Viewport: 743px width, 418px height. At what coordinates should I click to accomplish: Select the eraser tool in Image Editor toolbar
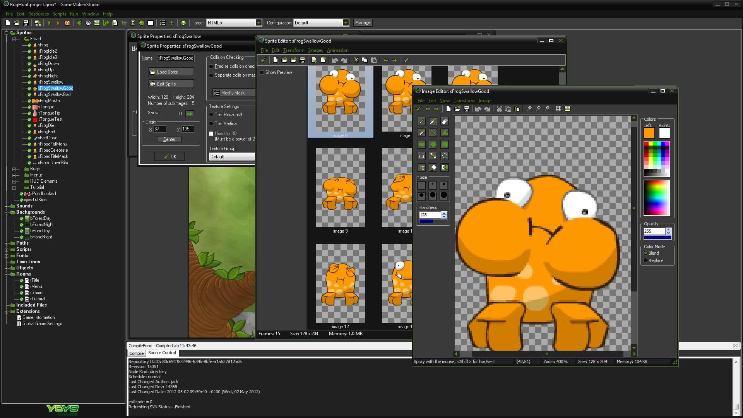[x=445, y=121]
